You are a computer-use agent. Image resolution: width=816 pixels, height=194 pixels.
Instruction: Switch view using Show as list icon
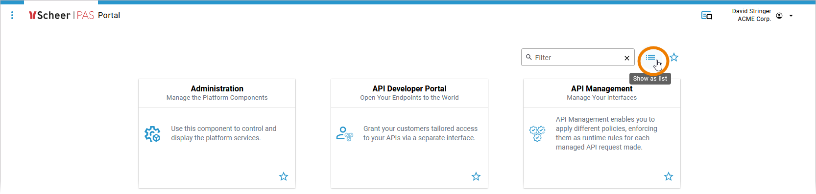650,57
